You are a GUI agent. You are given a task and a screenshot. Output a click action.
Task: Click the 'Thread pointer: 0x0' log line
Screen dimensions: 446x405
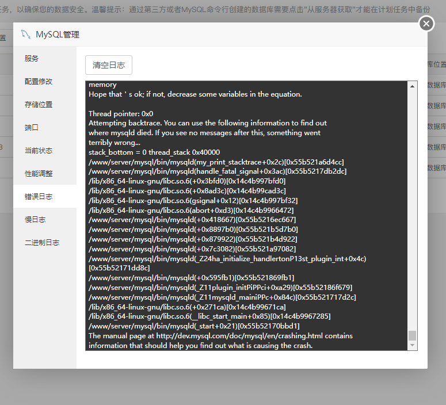click(121, 114)
